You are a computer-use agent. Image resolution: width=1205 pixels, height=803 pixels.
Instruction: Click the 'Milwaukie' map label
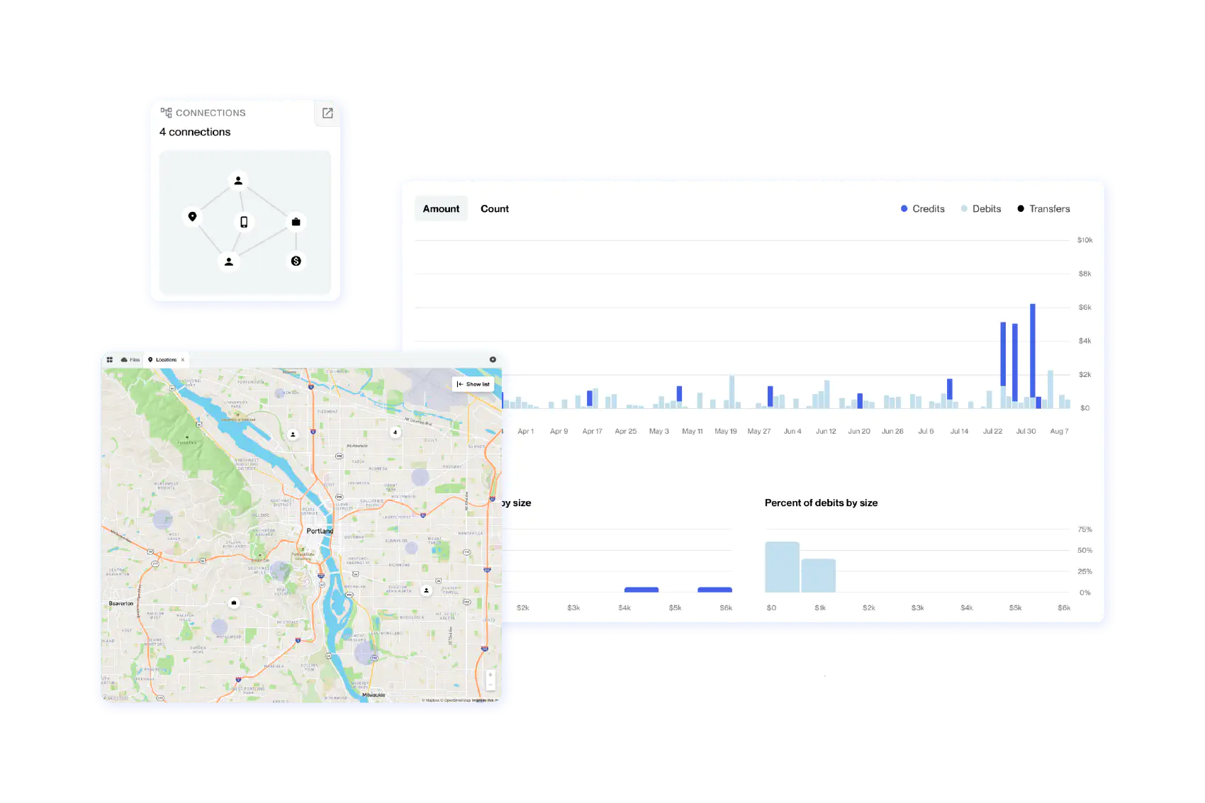(374, 695)
